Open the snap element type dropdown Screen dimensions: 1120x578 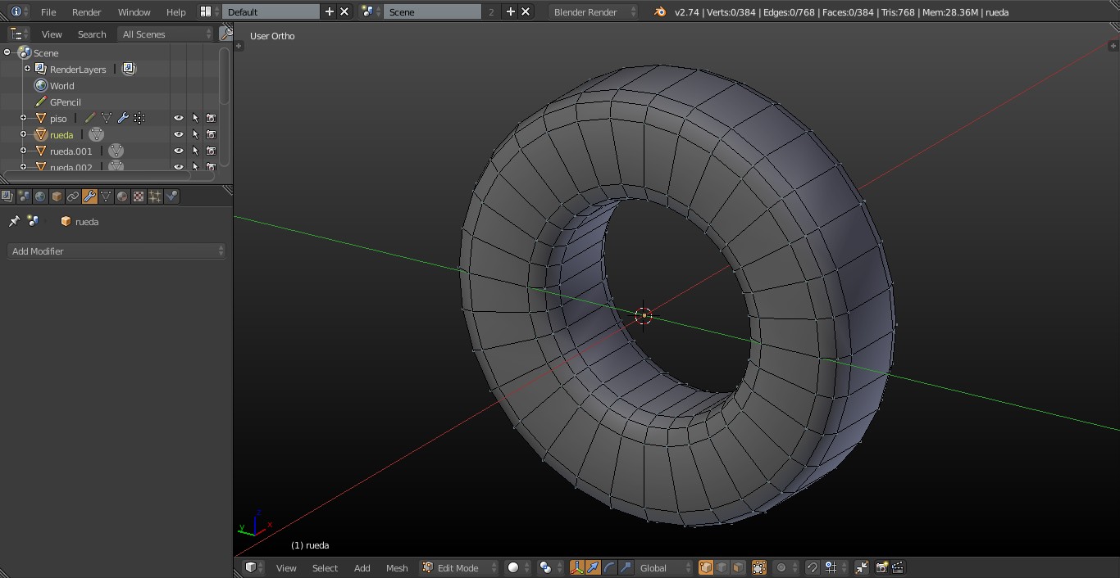coord(835,567)
